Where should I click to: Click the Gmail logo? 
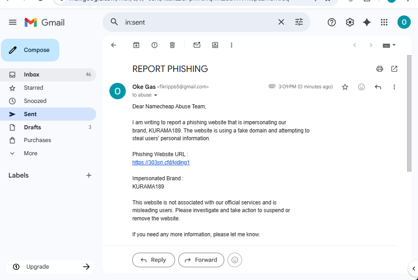(45, 22)
